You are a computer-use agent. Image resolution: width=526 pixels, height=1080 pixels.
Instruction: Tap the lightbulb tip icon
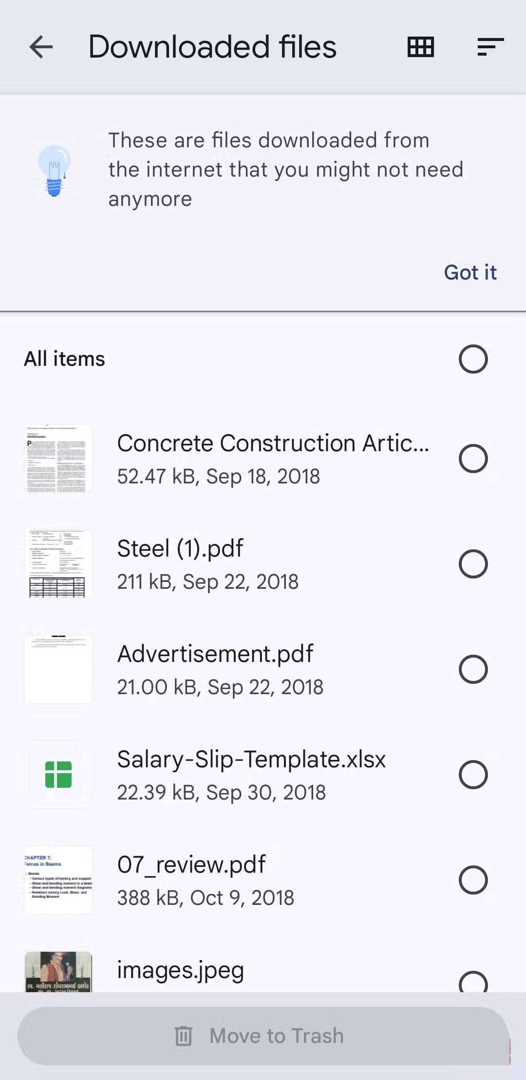[x=55, y=170]
